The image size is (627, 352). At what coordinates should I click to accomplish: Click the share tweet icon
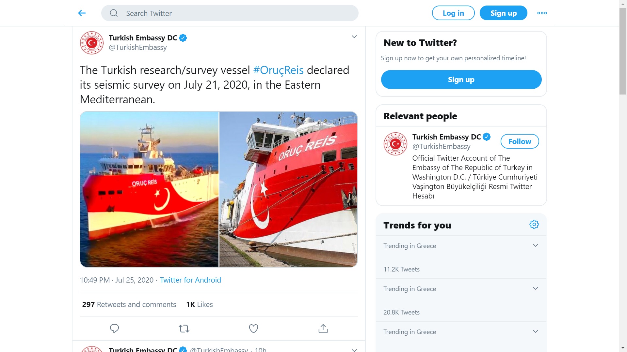coord(323,329)
